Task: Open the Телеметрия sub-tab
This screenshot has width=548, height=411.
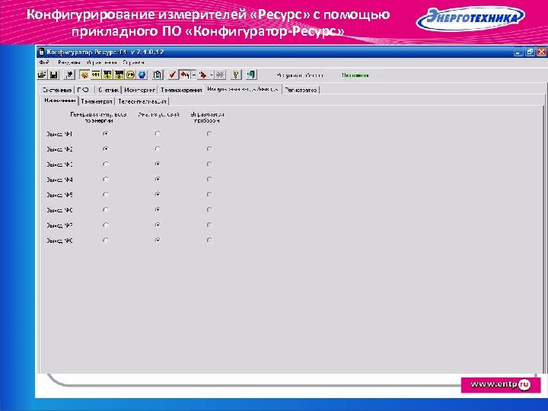Action: point(97,101)
